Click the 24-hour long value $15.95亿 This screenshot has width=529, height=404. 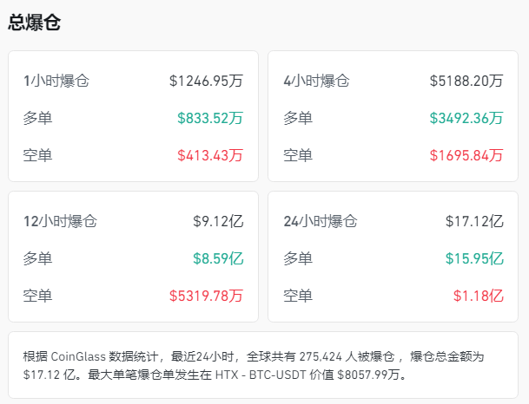474,258
